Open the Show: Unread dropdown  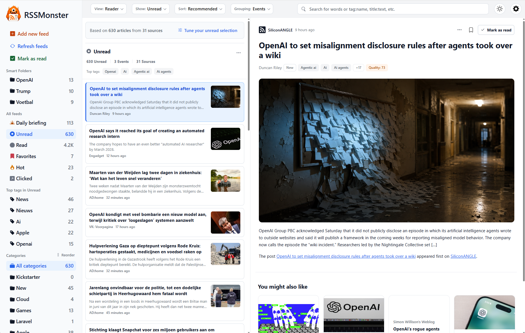(x=151, y=9)
